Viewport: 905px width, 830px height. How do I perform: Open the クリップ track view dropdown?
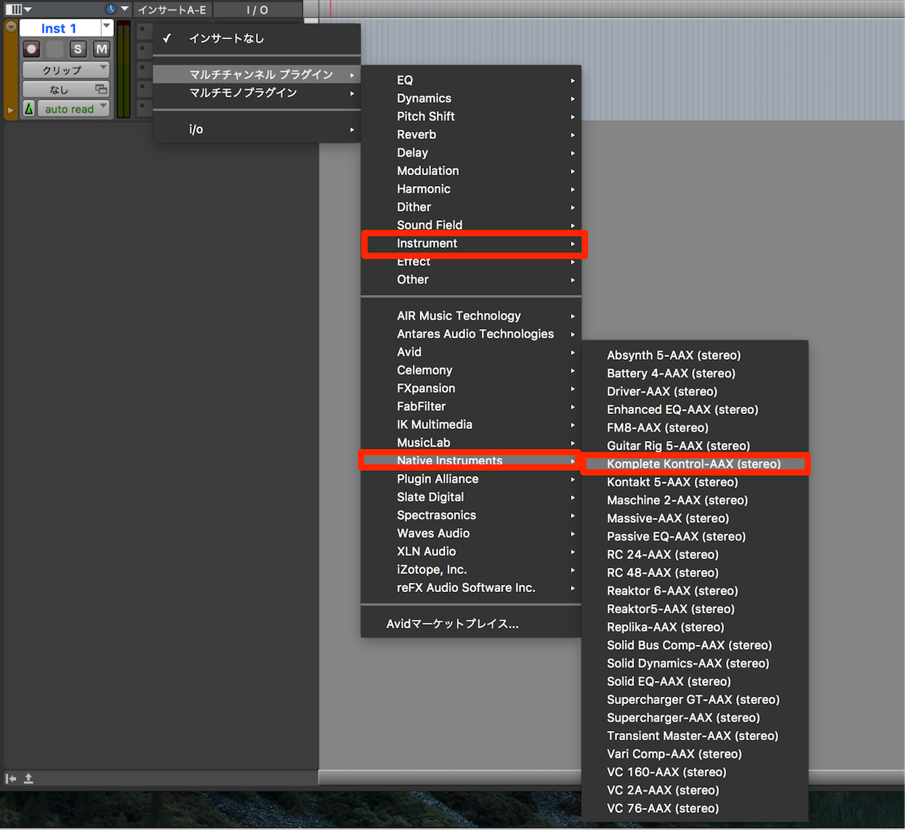coord(66,70)
